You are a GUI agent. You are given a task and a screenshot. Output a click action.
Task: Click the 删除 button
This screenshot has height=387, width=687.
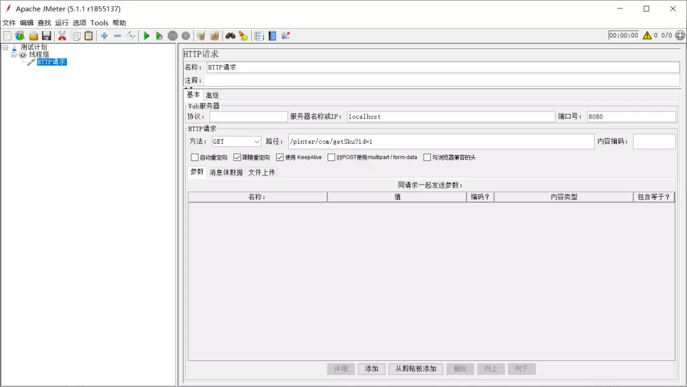pyautogui.click(x=460, y=369)
